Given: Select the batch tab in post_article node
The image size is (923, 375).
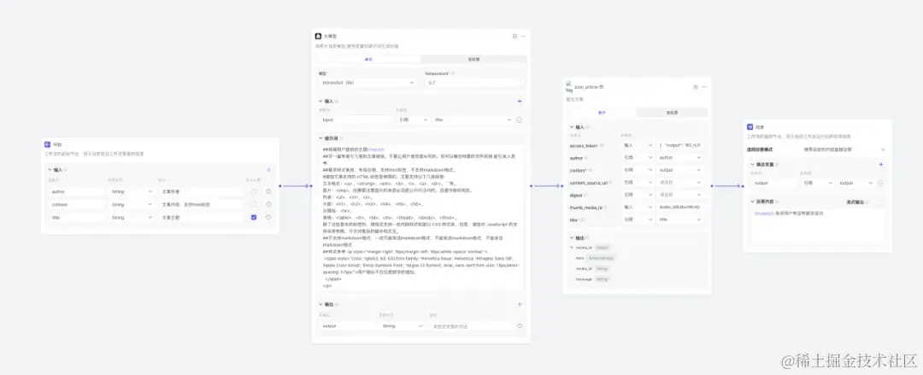Looking at the screenshot, I should click(x=672, y=113).
